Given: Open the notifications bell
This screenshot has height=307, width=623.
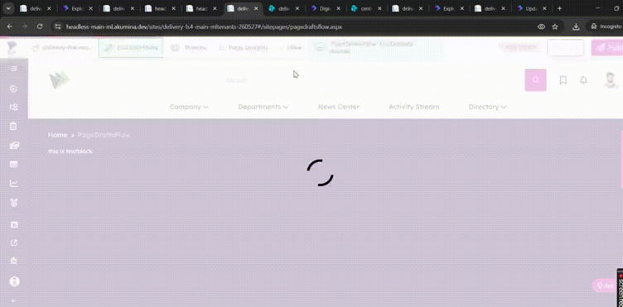Looking at the screenshot, I should click(x=583, y=80).
